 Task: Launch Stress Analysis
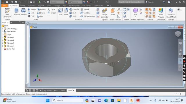(x=161, y=13)
